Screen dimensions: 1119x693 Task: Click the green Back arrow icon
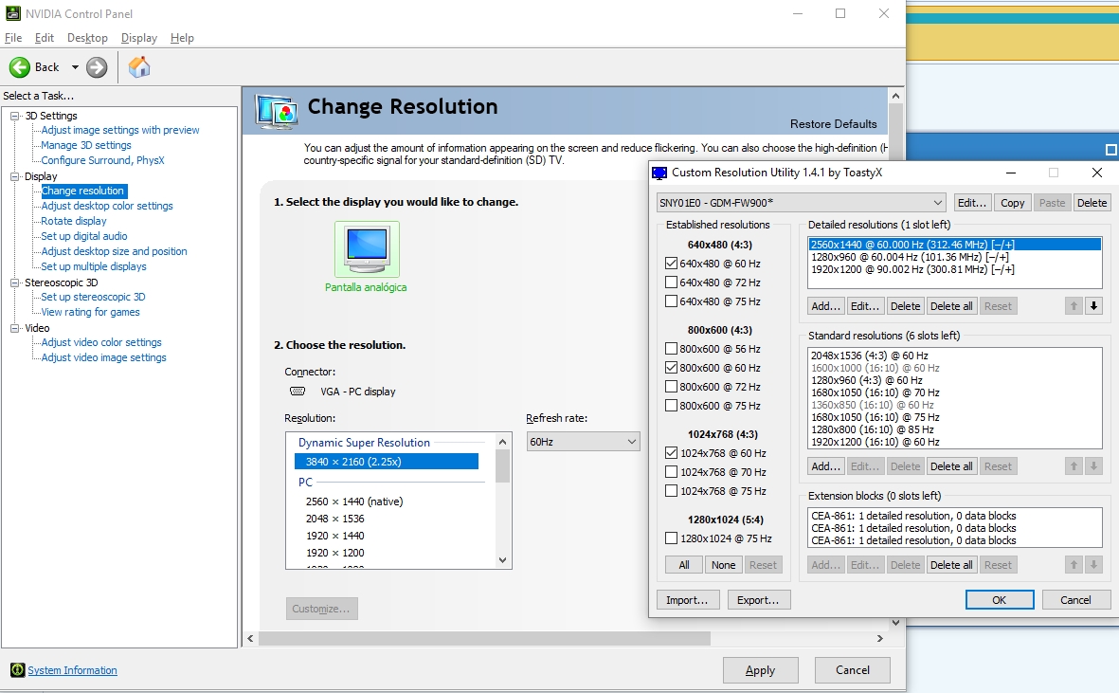point(20,67)
